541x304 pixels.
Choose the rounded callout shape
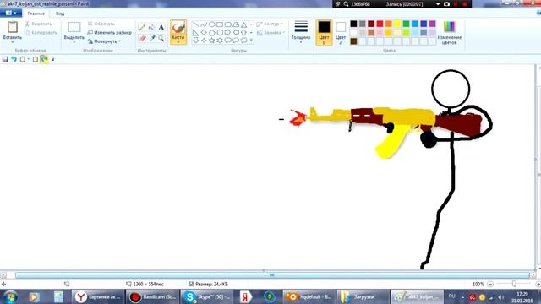(227, 41)
